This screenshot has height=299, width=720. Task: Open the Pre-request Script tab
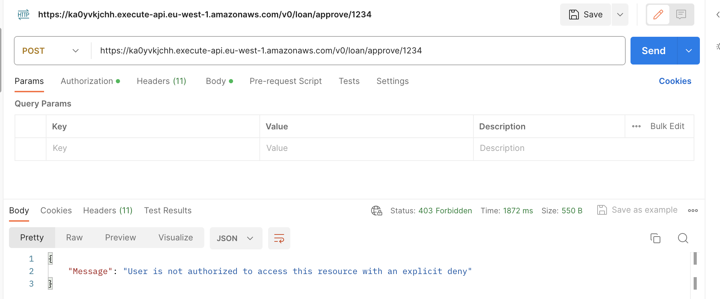click(285, 81)
